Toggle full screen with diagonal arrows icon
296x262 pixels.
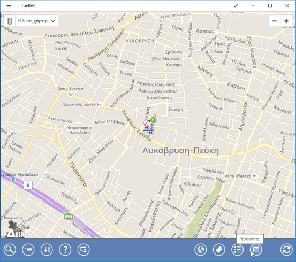click(x=236, y=6)
